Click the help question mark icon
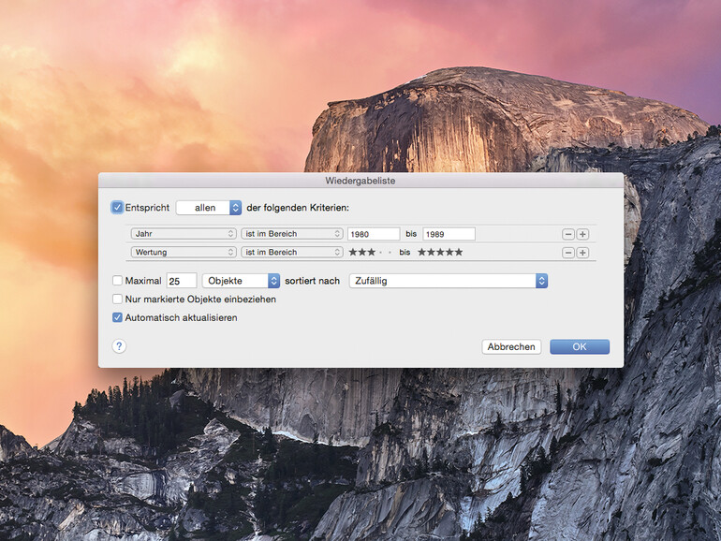This screenshot has width=721, height=541. pyautogui.click(x=119, y=346)
